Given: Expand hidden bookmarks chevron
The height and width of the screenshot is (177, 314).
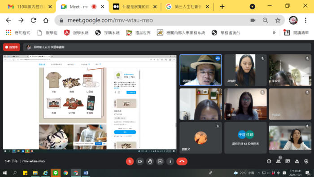Looking at the screenshot, I should tap(274, 33).
